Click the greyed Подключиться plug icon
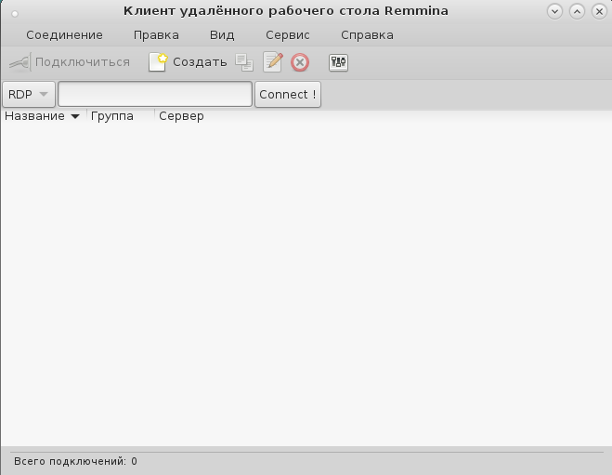This screenshot has width=612, height=475. pyautogui.click(x=20, y=62)
